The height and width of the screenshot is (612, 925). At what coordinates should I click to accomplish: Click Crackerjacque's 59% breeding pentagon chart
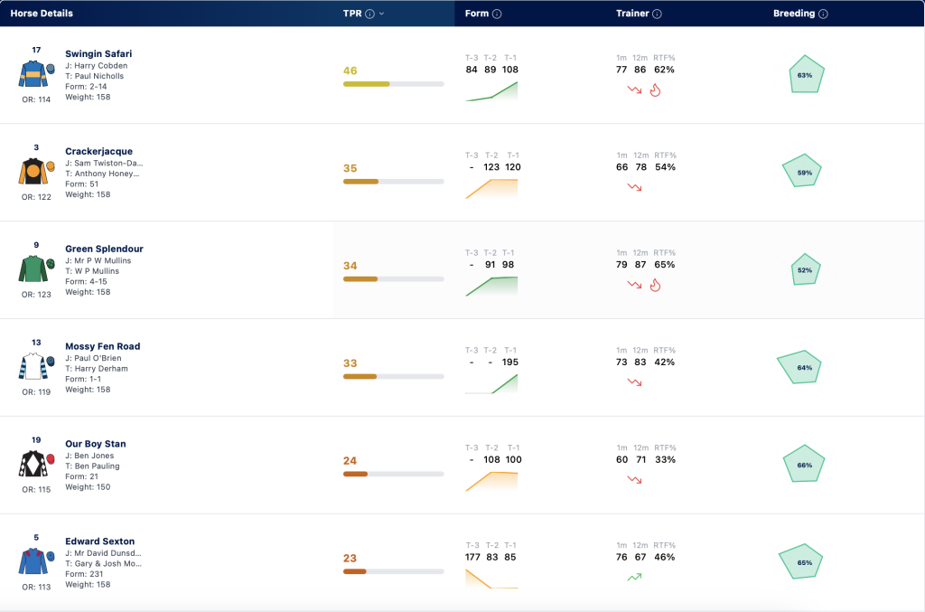802,171
